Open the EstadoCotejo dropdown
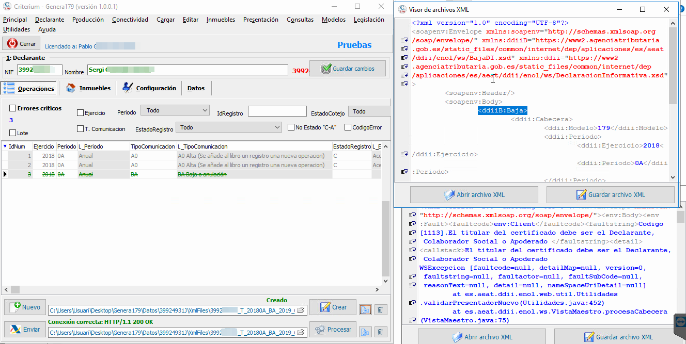The height and width of the screenshot is (344, 686). pyautogui.click(x=370, y=111)
